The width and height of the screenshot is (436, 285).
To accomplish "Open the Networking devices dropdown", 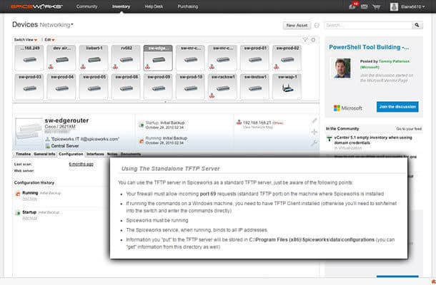I will pyautogui.click(x=56, y=25).
